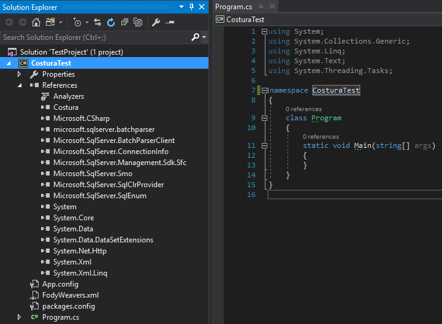Select the App.config file
The height and width of the screenshot is (324, 442).
click(60, 284)
